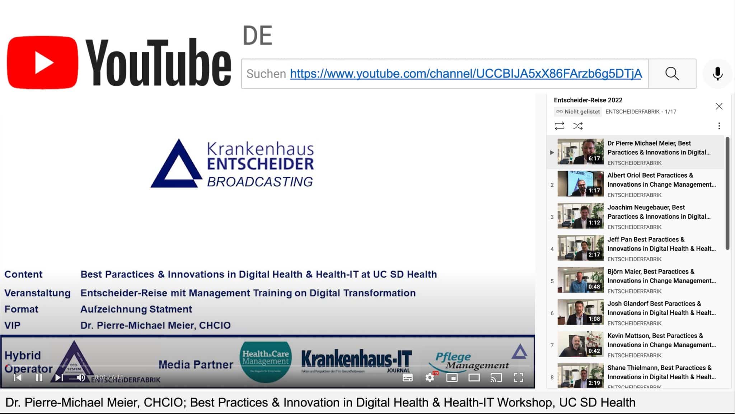This screenshot has width=735, height=414.
Task: Click the 'Nicht gelistet' badge
Action: pos(578,112)
